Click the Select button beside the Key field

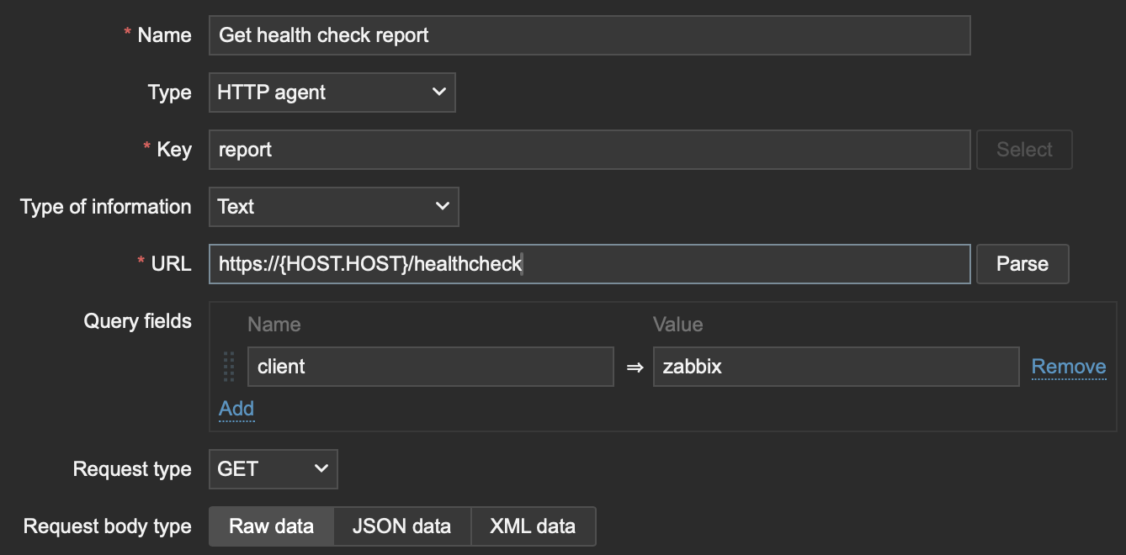coord(1023,150)
